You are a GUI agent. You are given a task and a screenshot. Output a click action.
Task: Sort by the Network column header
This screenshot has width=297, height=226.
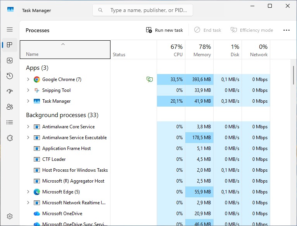(256, 50)
